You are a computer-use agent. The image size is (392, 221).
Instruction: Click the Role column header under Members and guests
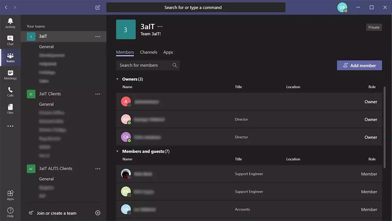(x=372, y=159)
